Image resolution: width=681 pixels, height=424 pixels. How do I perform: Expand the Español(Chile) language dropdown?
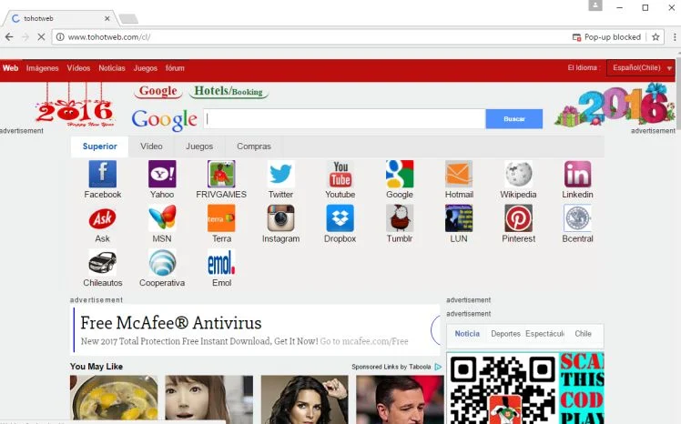pos(641,67)
